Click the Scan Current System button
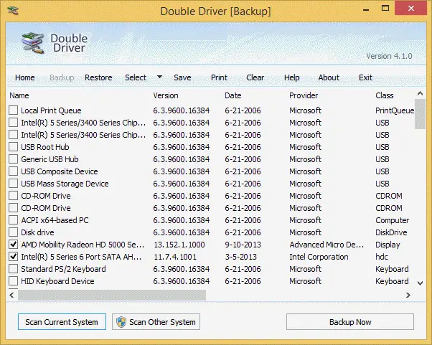The height and width of the screenshot is (345, 432). pos(62,321)
